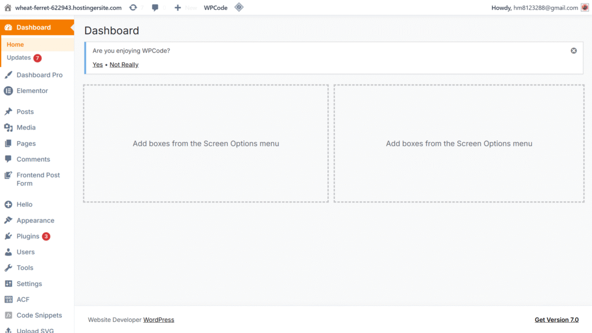Screen dimensions: 592x333
Task: Click the Appearance paintbrush icon
Action: 8,220
